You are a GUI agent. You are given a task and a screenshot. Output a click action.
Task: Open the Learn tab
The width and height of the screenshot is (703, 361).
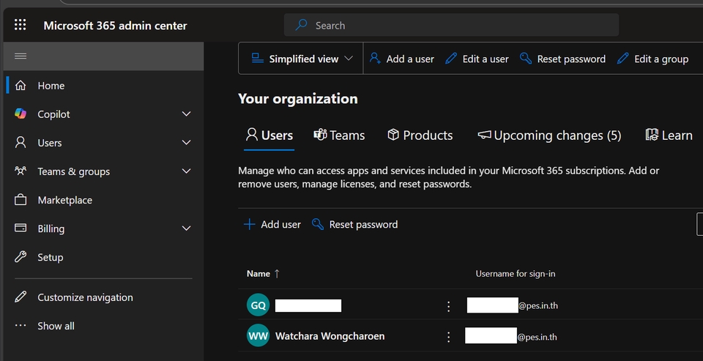pyautogui.click(x=669, y=135)
